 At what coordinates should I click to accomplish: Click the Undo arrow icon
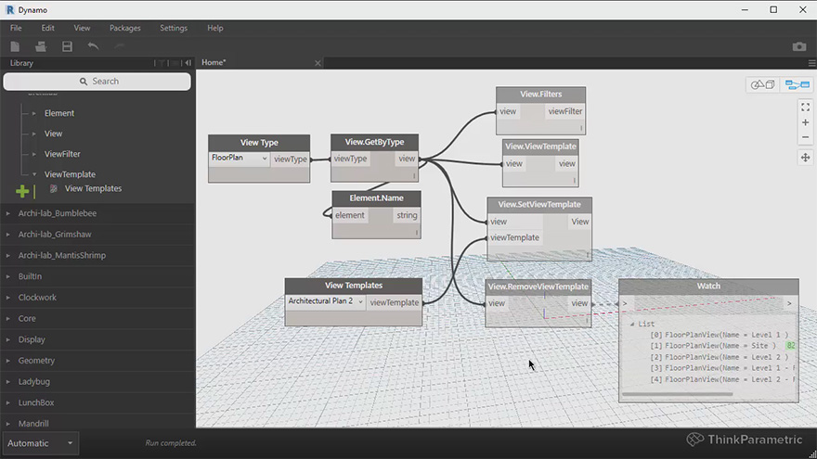click(93, 47)
